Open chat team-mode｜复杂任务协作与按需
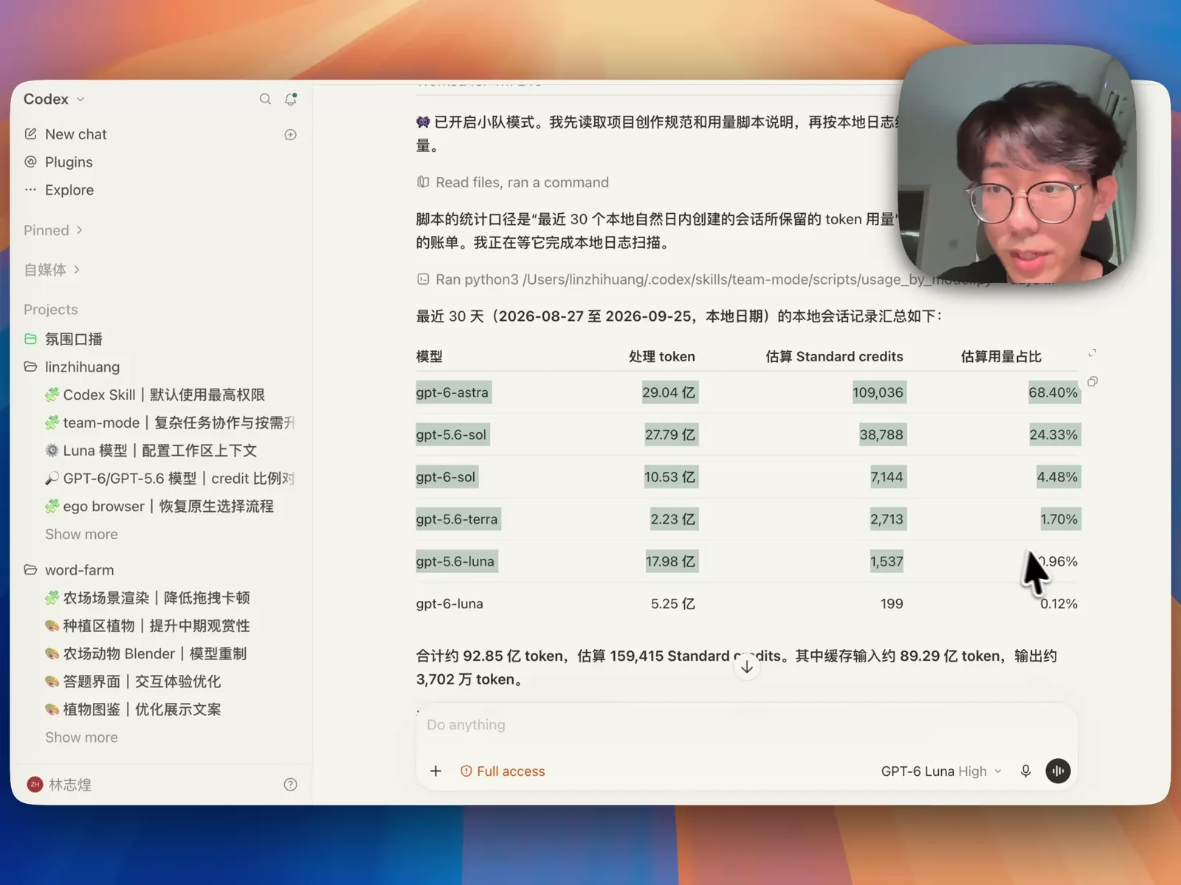 coord(169,423)
